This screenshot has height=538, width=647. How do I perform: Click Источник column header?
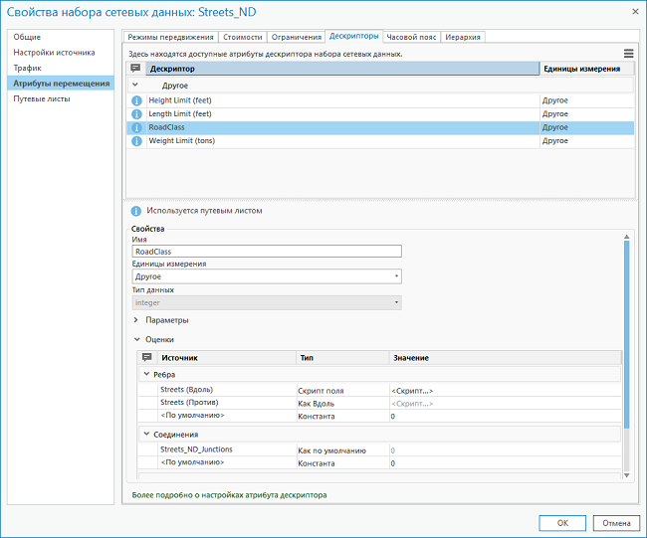click(x=227, y=358)
